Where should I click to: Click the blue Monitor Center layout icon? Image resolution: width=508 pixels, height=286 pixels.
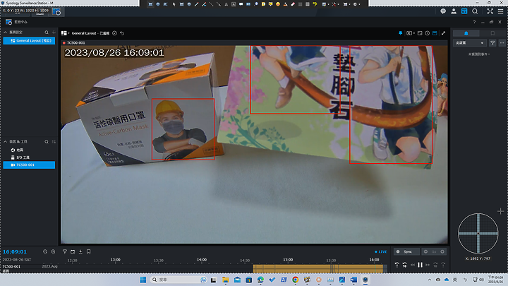click(x=464, y=11)
